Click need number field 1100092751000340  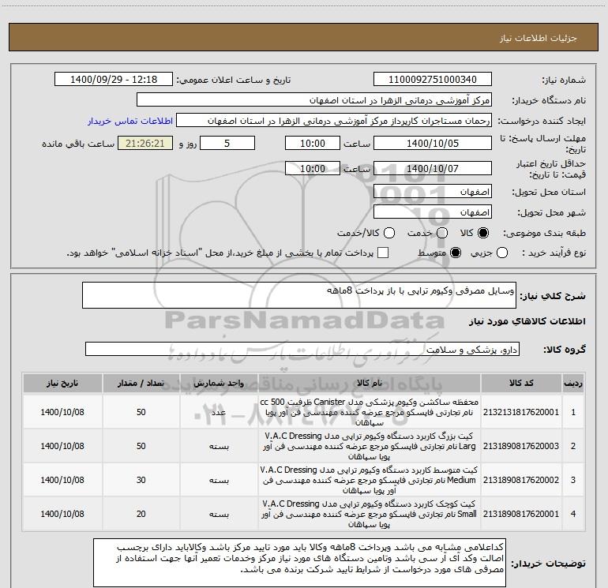coord(433,80)
